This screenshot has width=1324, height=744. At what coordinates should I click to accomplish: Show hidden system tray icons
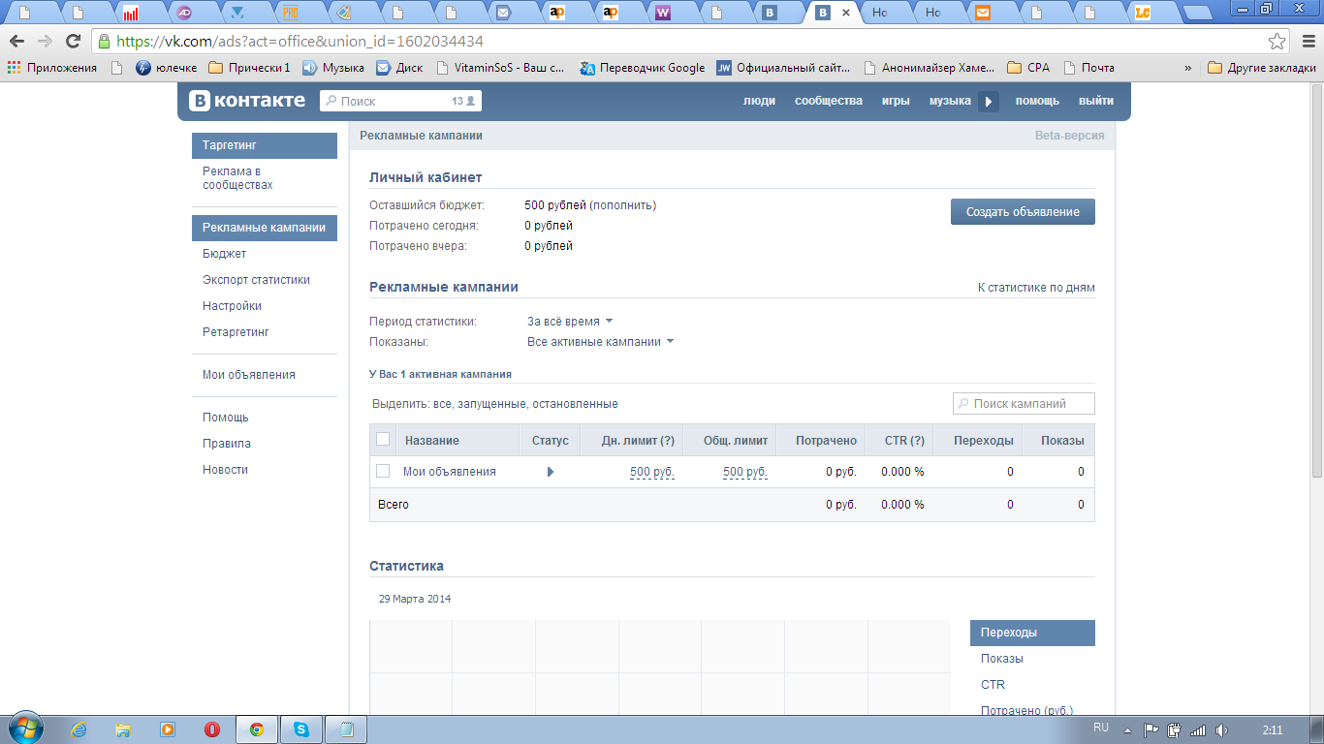(1127, 729)
